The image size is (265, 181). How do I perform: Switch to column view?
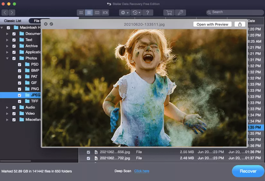tap(97, 13)
